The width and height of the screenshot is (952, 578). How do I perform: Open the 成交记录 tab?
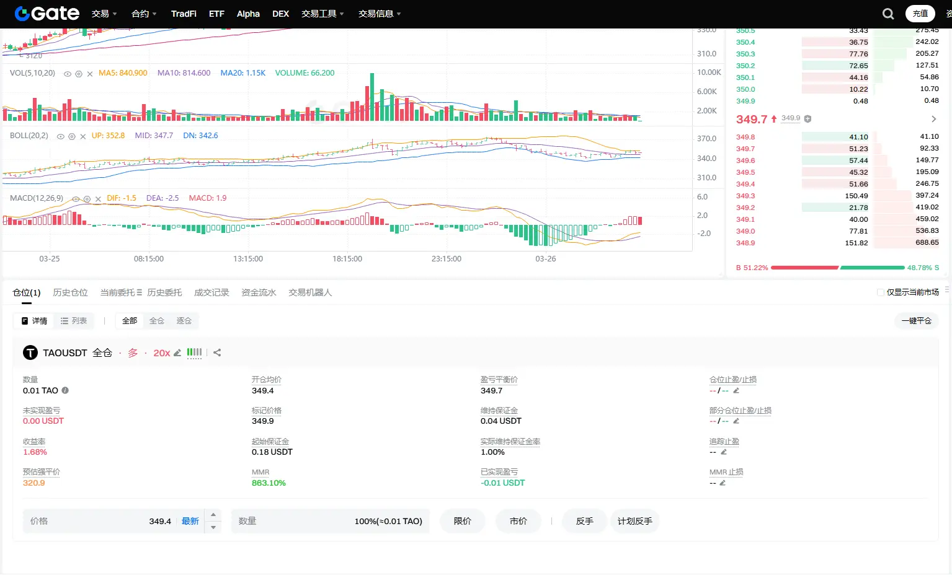pos(211,292)
